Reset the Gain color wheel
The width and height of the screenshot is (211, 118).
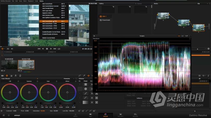coord(57,81)
